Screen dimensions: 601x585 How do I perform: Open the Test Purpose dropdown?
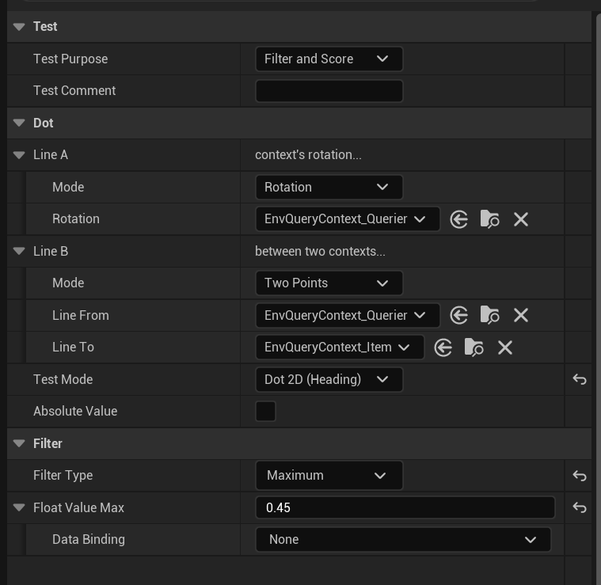329,59
